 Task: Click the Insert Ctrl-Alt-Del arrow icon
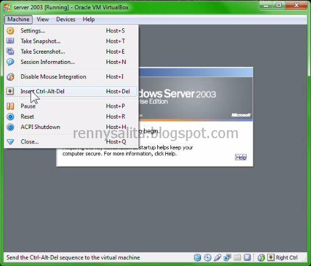click(x=10, y=92)
